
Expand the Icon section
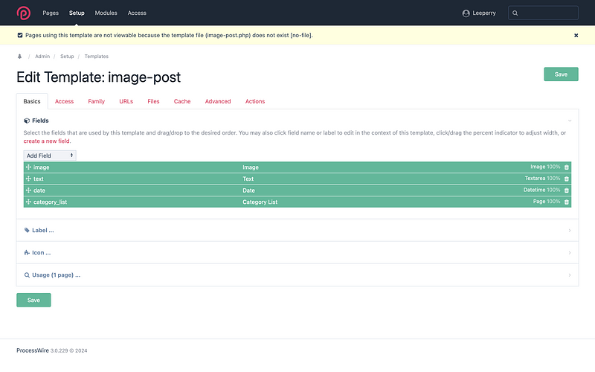coord(297,252)
